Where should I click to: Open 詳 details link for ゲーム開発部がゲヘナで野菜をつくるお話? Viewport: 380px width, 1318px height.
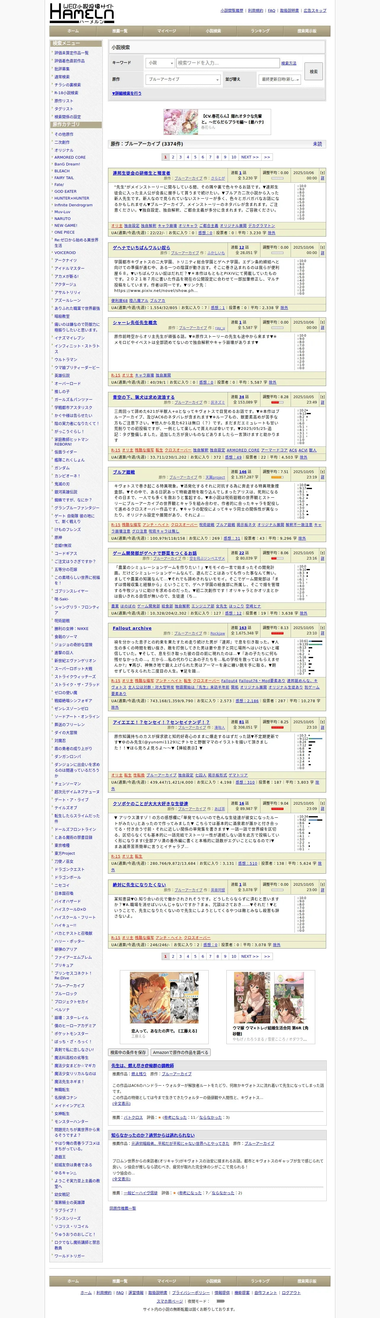pos(322,559)
